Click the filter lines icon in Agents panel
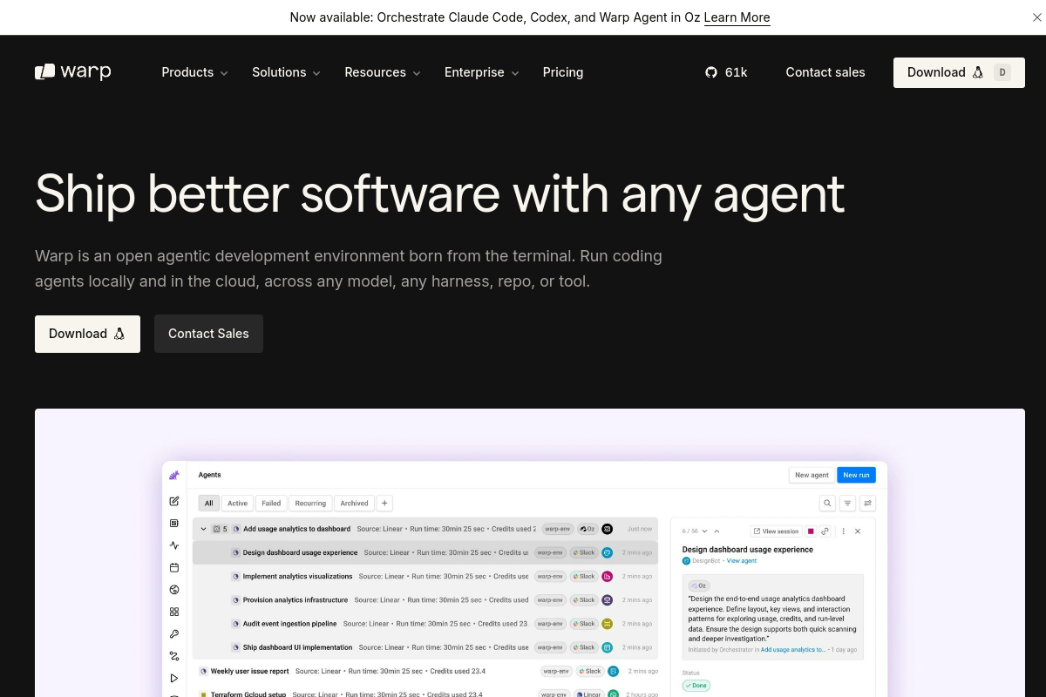The height and width of the screenshot is (697, 1046). (x=847, y=503)
